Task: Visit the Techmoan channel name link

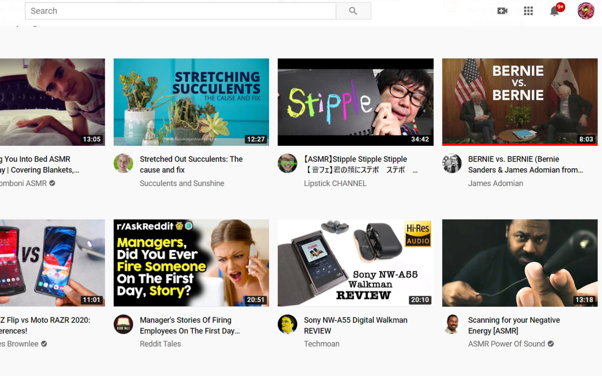Action: point(322,344)
